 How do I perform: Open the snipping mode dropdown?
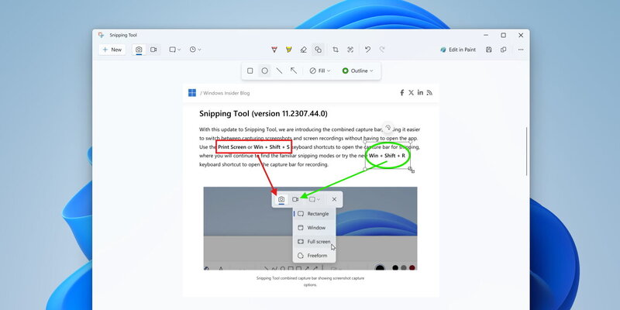tap(175, 50)
